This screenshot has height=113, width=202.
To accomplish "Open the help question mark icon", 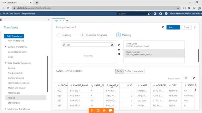I will 166,13.
